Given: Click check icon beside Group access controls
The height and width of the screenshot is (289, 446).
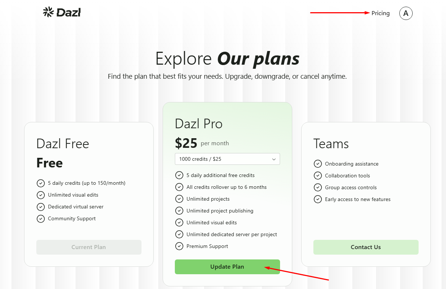Looking at the screenshot, I should pos(317,187).
